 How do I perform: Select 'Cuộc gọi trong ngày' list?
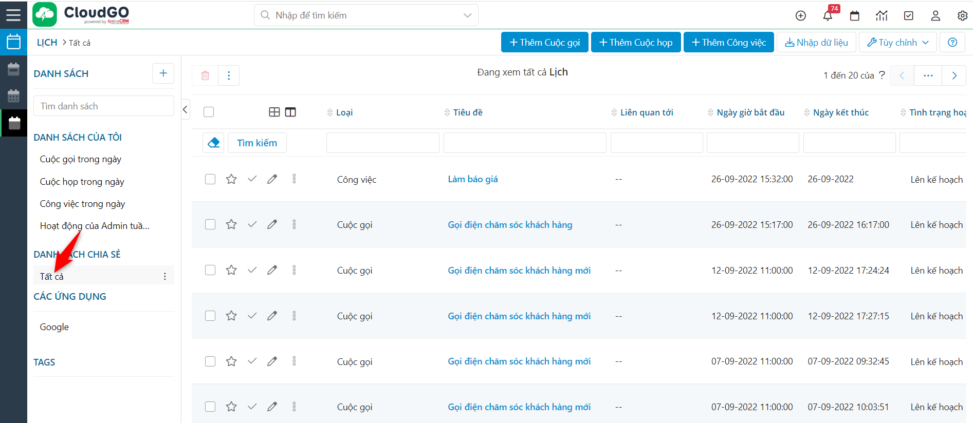point(81,159)
